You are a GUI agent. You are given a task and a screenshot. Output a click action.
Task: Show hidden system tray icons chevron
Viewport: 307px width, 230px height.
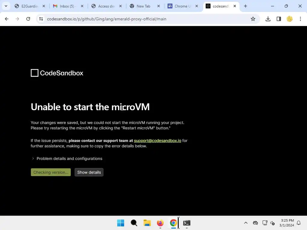[x=246, y=223]
